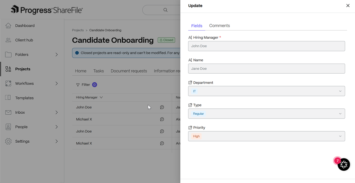Viewport: 355px width, 183px height.
Task: Open the Tasks tab
Action: coord(98,71)
